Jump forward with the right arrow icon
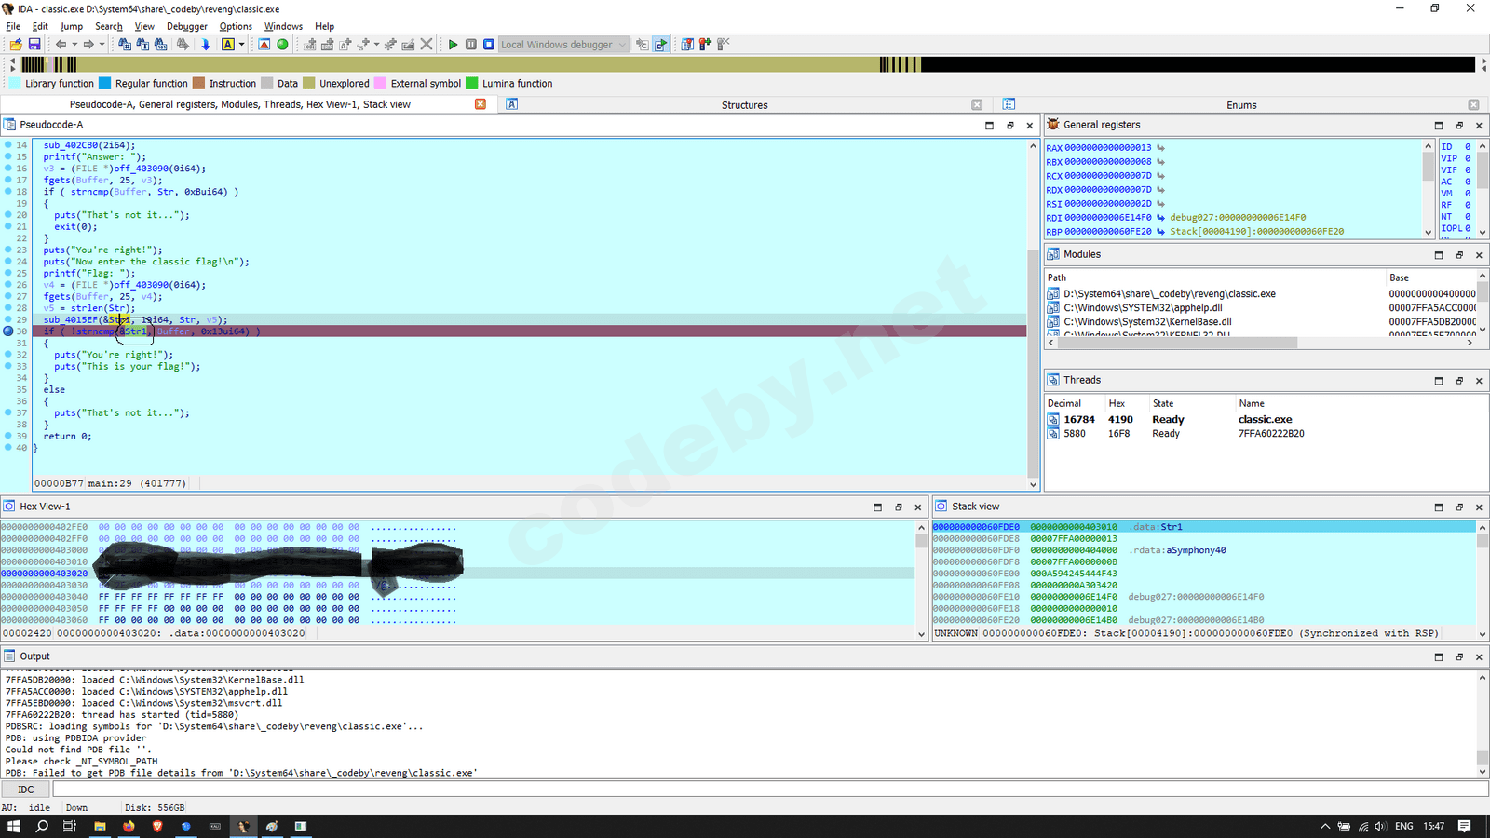This screenshot has height=838, width=1490. pos(88,45)
